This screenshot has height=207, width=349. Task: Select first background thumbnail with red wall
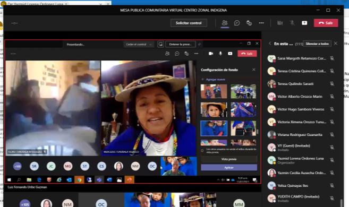[214, 91]
